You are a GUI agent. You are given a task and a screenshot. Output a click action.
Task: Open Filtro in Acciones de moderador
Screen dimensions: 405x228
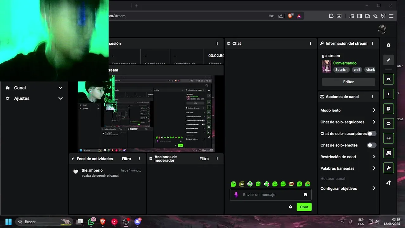coord(204,159)
